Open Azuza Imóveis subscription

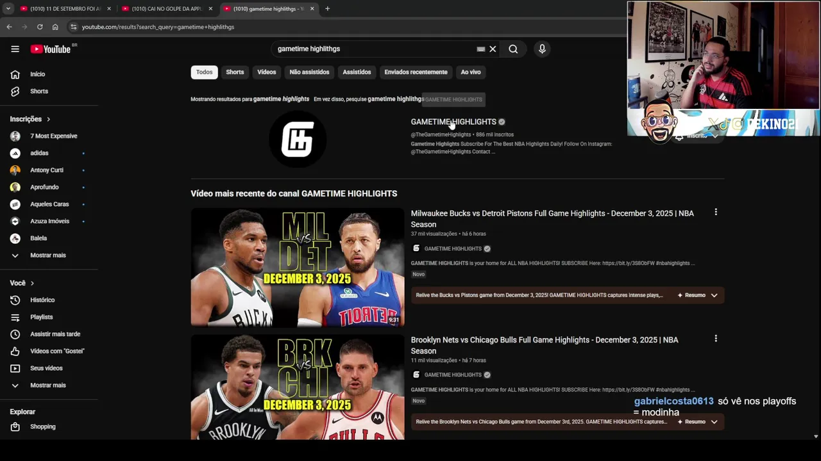click(x=49, y=222)
